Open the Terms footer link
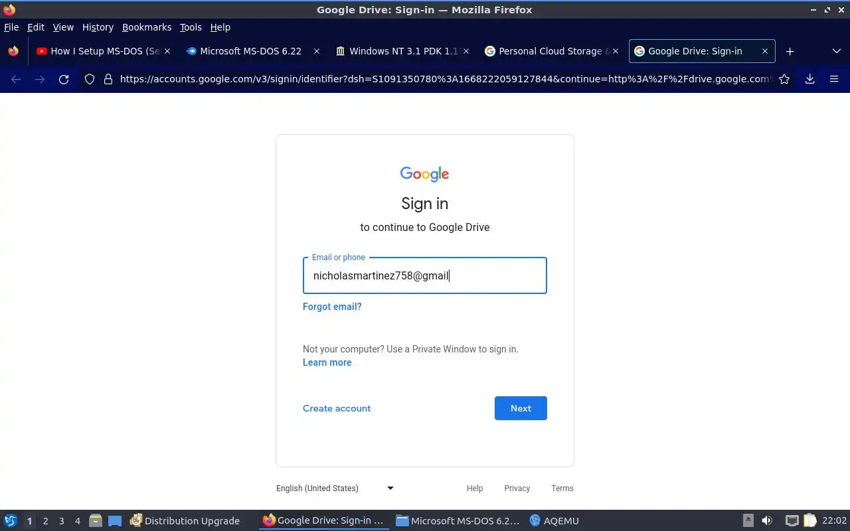This screenshot has width=850, height=531. pyautogui.click(x=562, y=489)
